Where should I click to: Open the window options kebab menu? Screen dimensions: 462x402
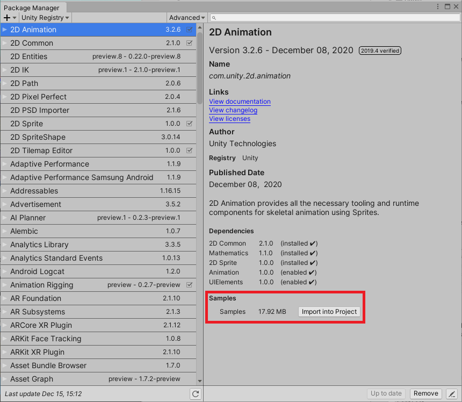(x=438, y=7)
